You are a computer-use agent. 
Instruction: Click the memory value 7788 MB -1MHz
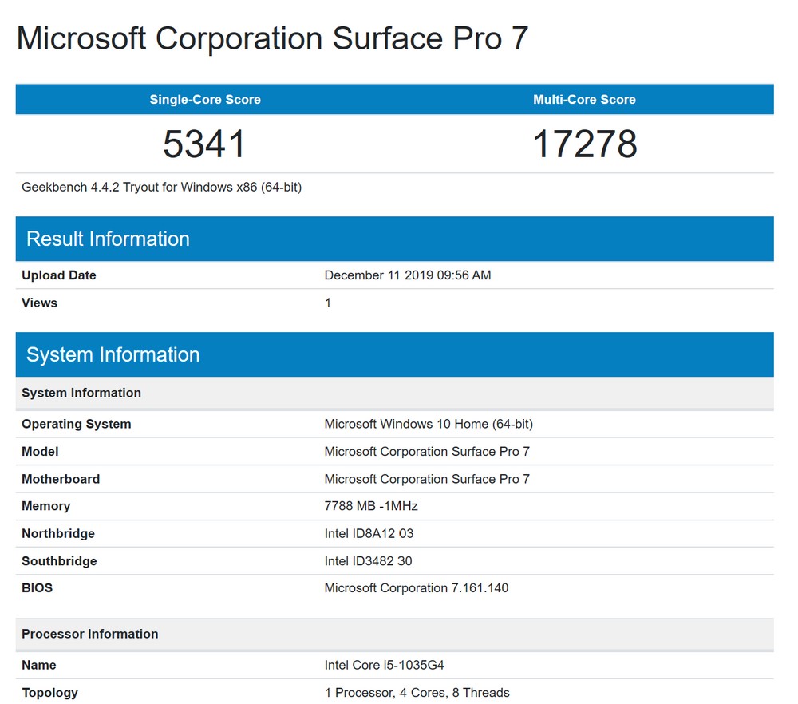pos(370,506)
